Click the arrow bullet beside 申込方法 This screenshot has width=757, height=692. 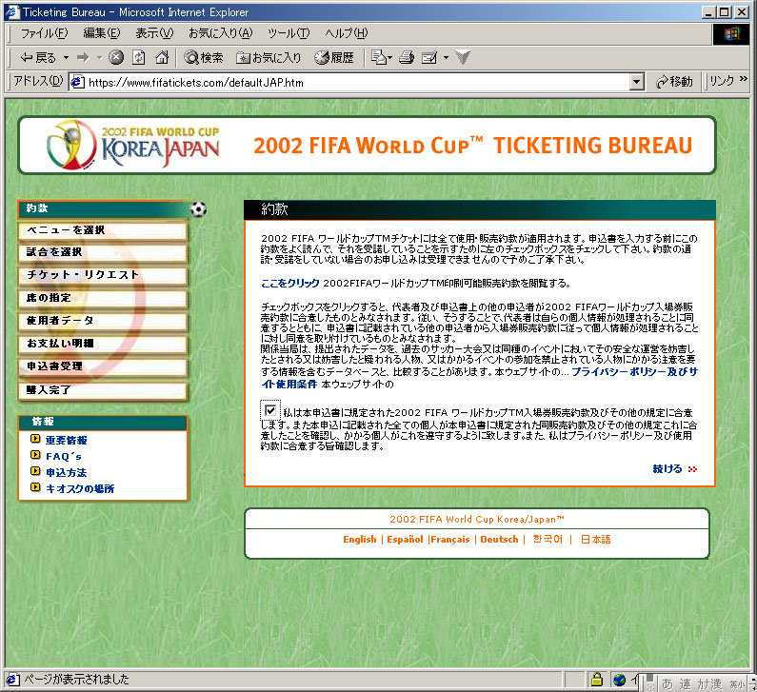pos(35,471)
